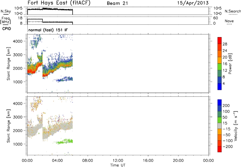241x167 pixels.
Task: Click the "Nave" legend label
Action: (229, 21)
